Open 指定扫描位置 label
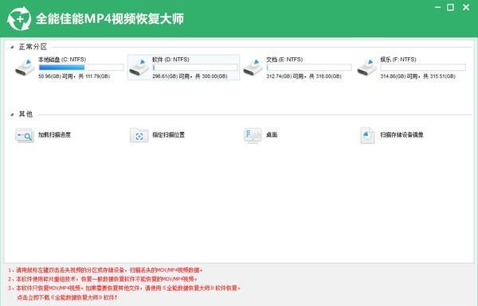 169,135
